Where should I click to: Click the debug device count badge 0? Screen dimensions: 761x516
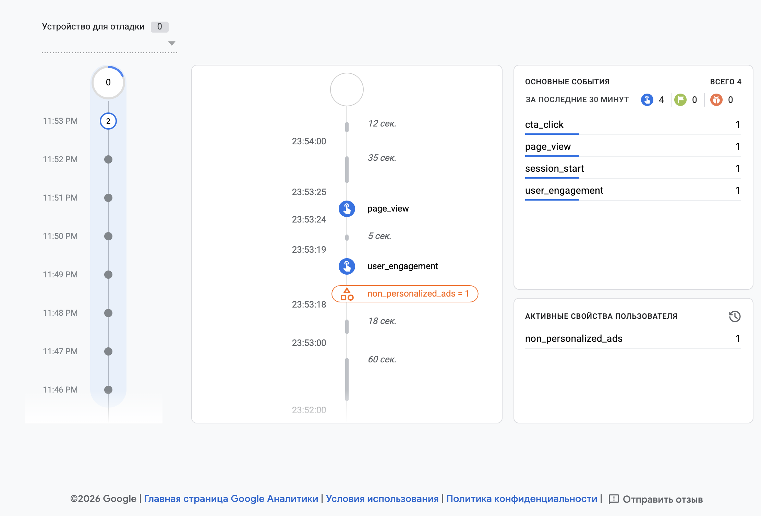[x=159, y=27]
